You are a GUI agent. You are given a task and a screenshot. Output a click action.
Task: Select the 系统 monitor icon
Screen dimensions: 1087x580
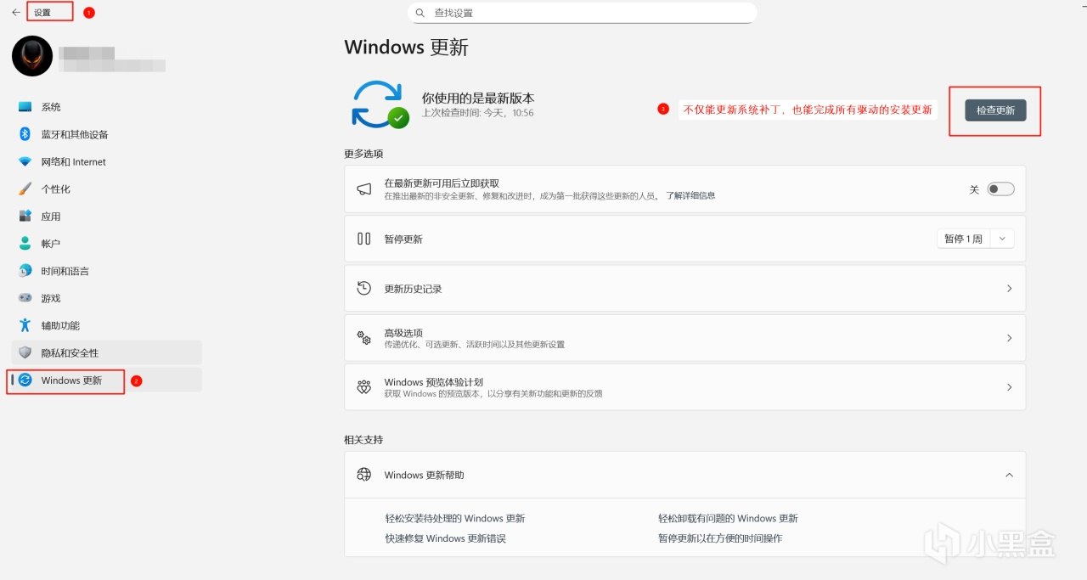(x=25, y=107)
